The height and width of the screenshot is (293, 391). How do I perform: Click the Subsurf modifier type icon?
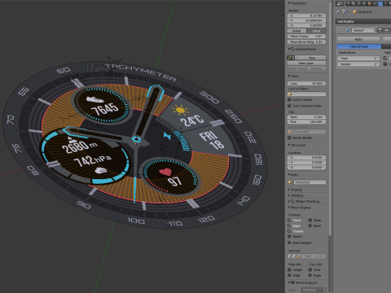click(348, 30)
